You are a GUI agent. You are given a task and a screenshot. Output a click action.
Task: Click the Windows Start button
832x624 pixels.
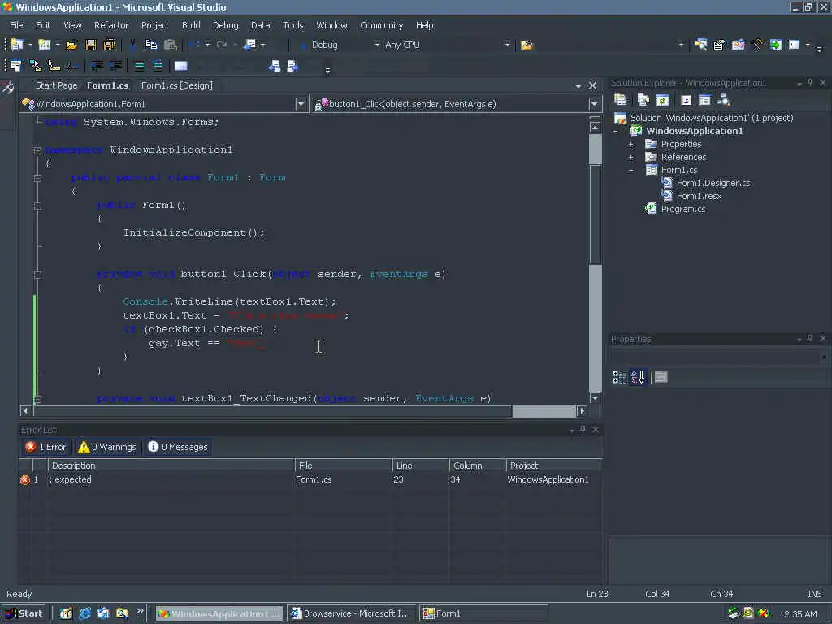[x=24, y=614]
